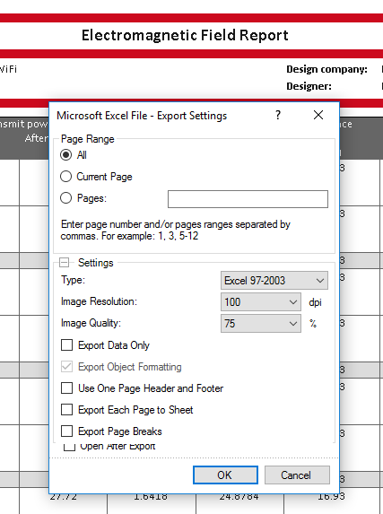383x514 pixels.
Task: Open dialog help question mark
Action: coord(278,115)
